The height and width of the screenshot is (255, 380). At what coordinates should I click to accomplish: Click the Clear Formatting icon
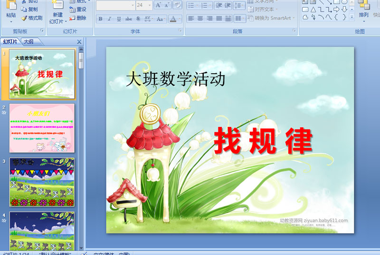(177, 5)
